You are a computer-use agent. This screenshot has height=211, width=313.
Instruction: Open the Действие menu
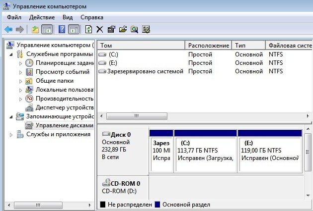(x=42, y=17)
